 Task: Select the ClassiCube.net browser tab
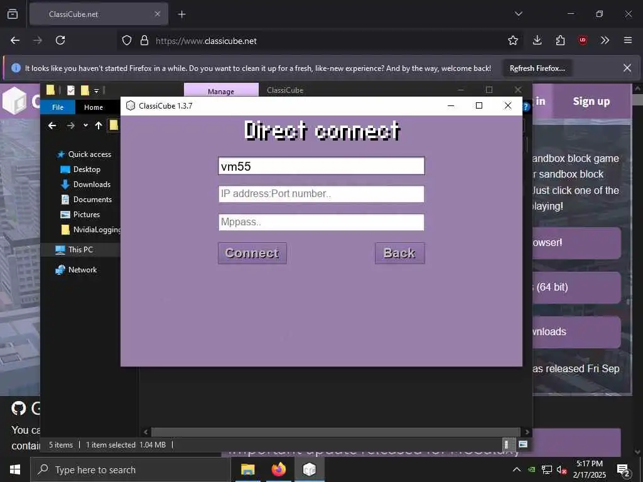(x=99, y=14)
